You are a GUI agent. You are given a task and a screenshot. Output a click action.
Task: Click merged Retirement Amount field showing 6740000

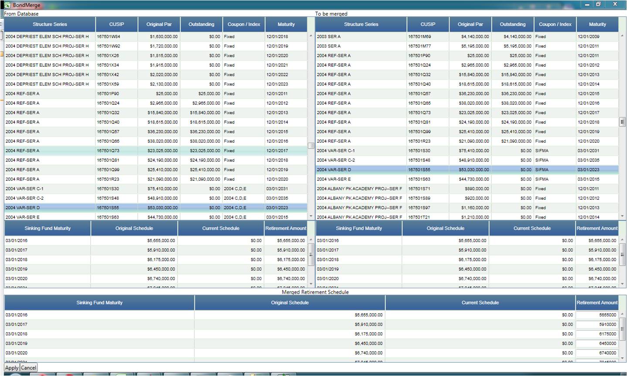[x=596, y=353]
